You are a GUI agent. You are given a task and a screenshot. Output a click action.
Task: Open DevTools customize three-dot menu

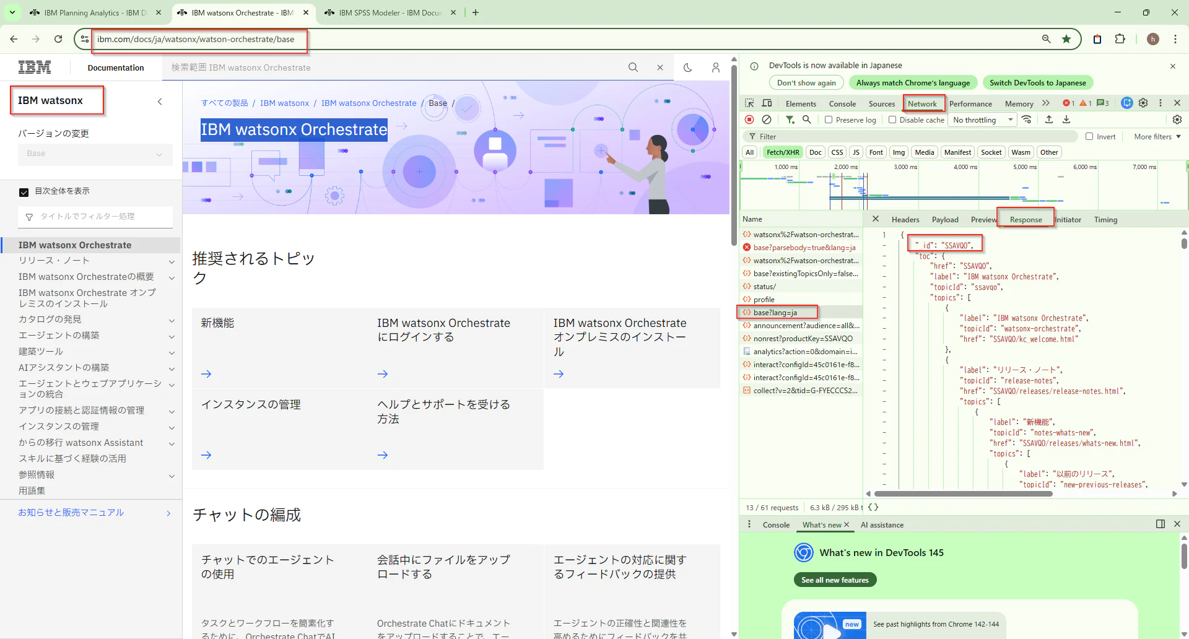(x=1161, y=103)
